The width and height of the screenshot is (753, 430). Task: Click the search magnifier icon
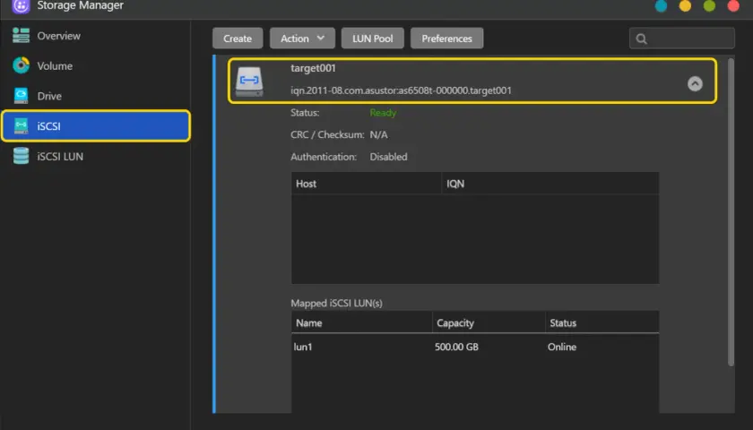click(x=641, y=39)
